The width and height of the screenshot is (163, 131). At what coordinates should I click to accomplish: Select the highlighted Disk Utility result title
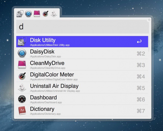[x=43, y=40]
